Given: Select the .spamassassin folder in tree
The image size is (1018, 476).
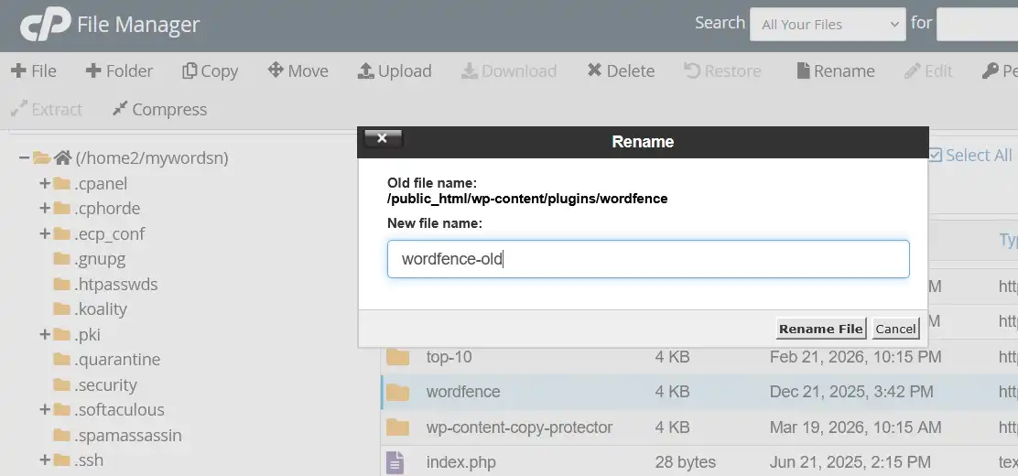Looking at the screenshot, I should click(x=127, y=435).
